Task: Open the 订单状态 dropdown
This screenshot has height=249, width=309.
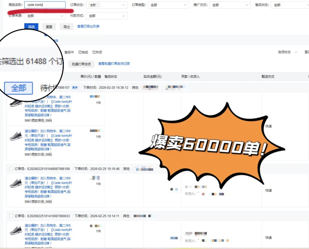Action: pyautogui.click(x=107, y=5)
